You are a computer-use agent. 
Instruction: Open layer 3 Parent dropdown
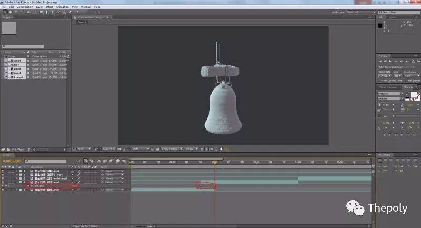(115, 179)
